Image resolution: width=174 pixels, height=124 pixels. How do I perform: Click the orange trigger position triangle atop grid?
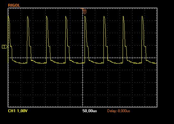tap(82, 9)
